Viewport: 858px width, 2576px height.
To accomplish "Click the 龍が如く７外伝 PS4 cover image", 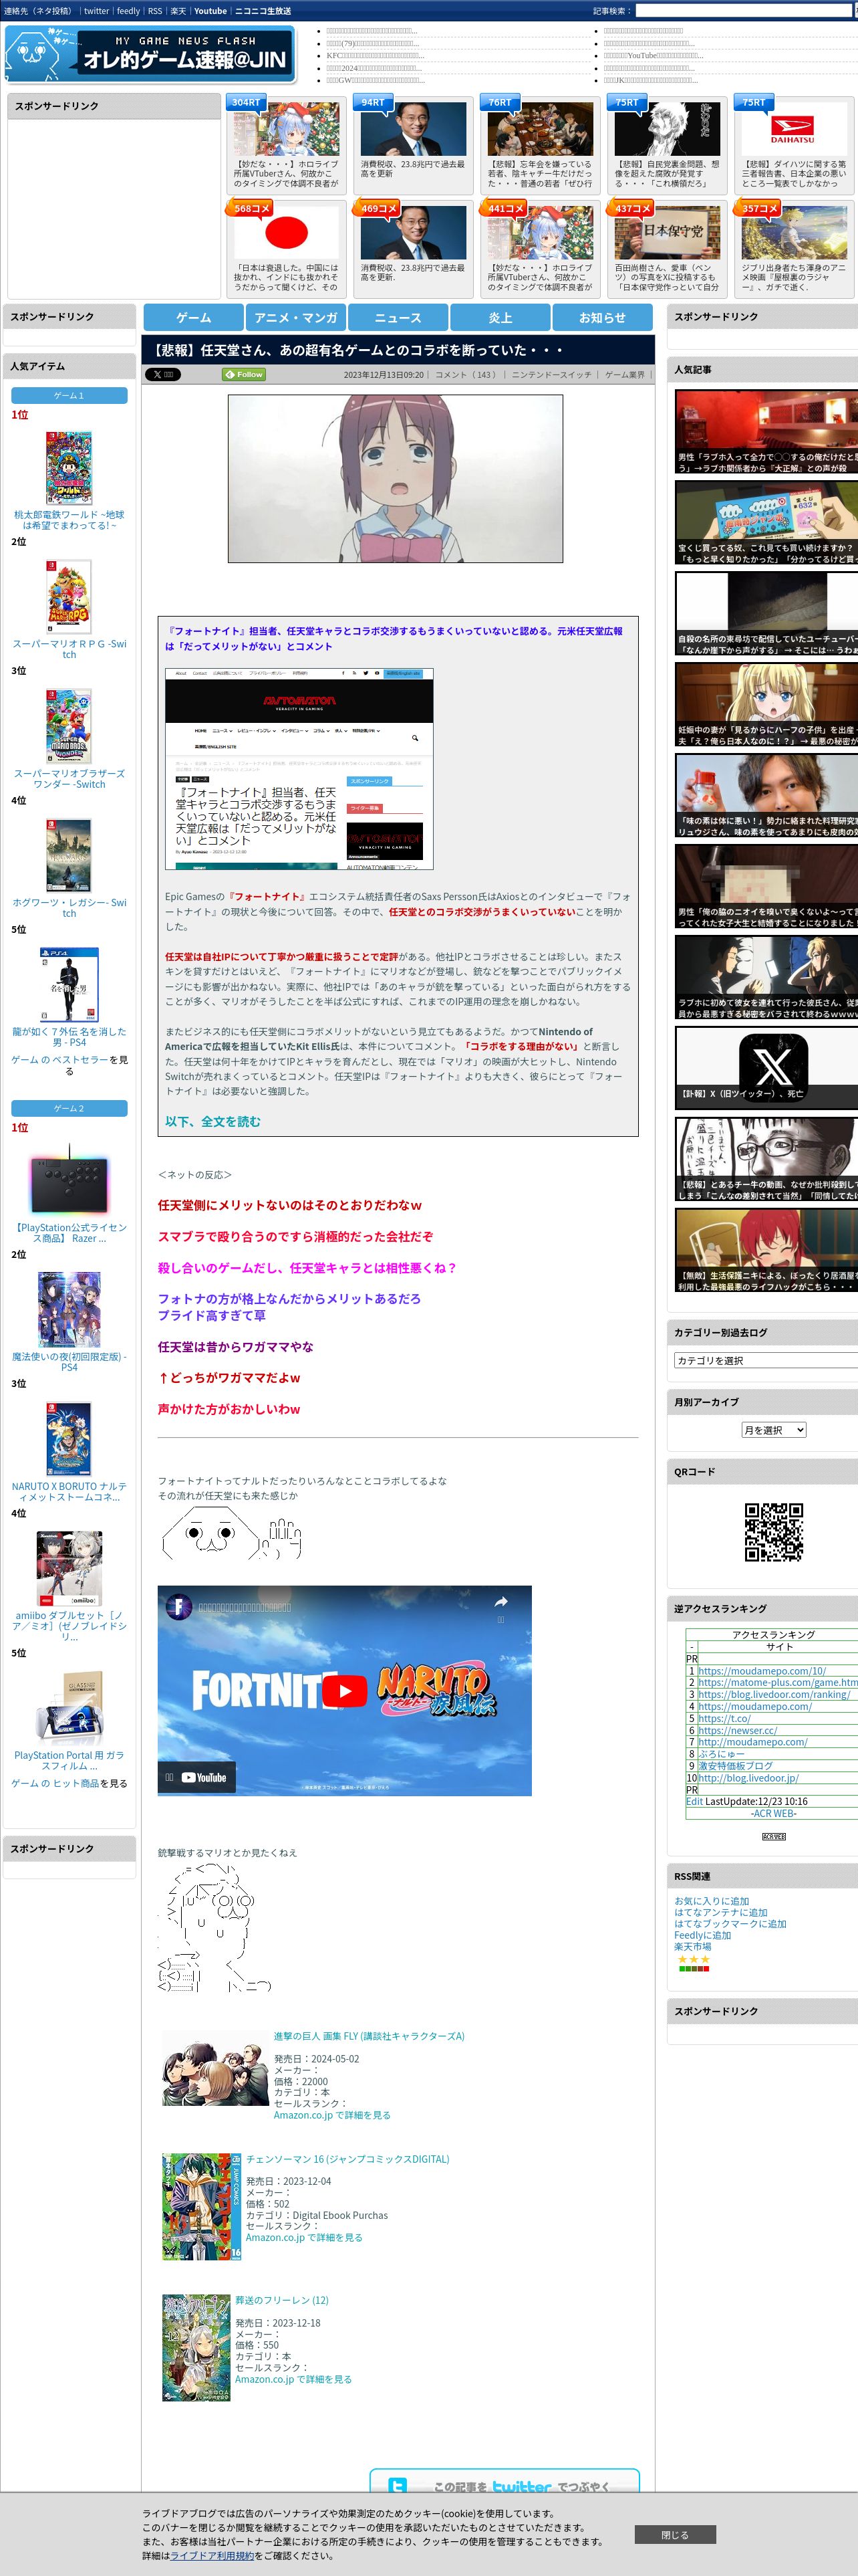I will [69, 985].
